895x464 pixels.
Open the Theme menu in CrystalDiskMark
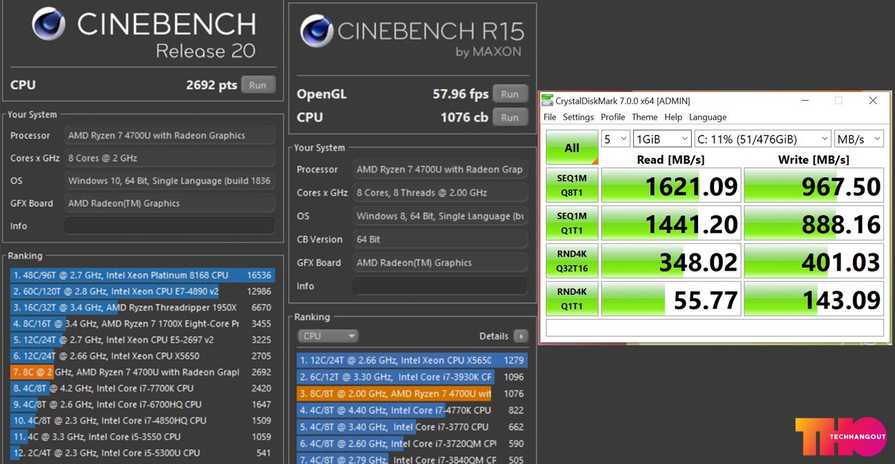coord(644,117)
